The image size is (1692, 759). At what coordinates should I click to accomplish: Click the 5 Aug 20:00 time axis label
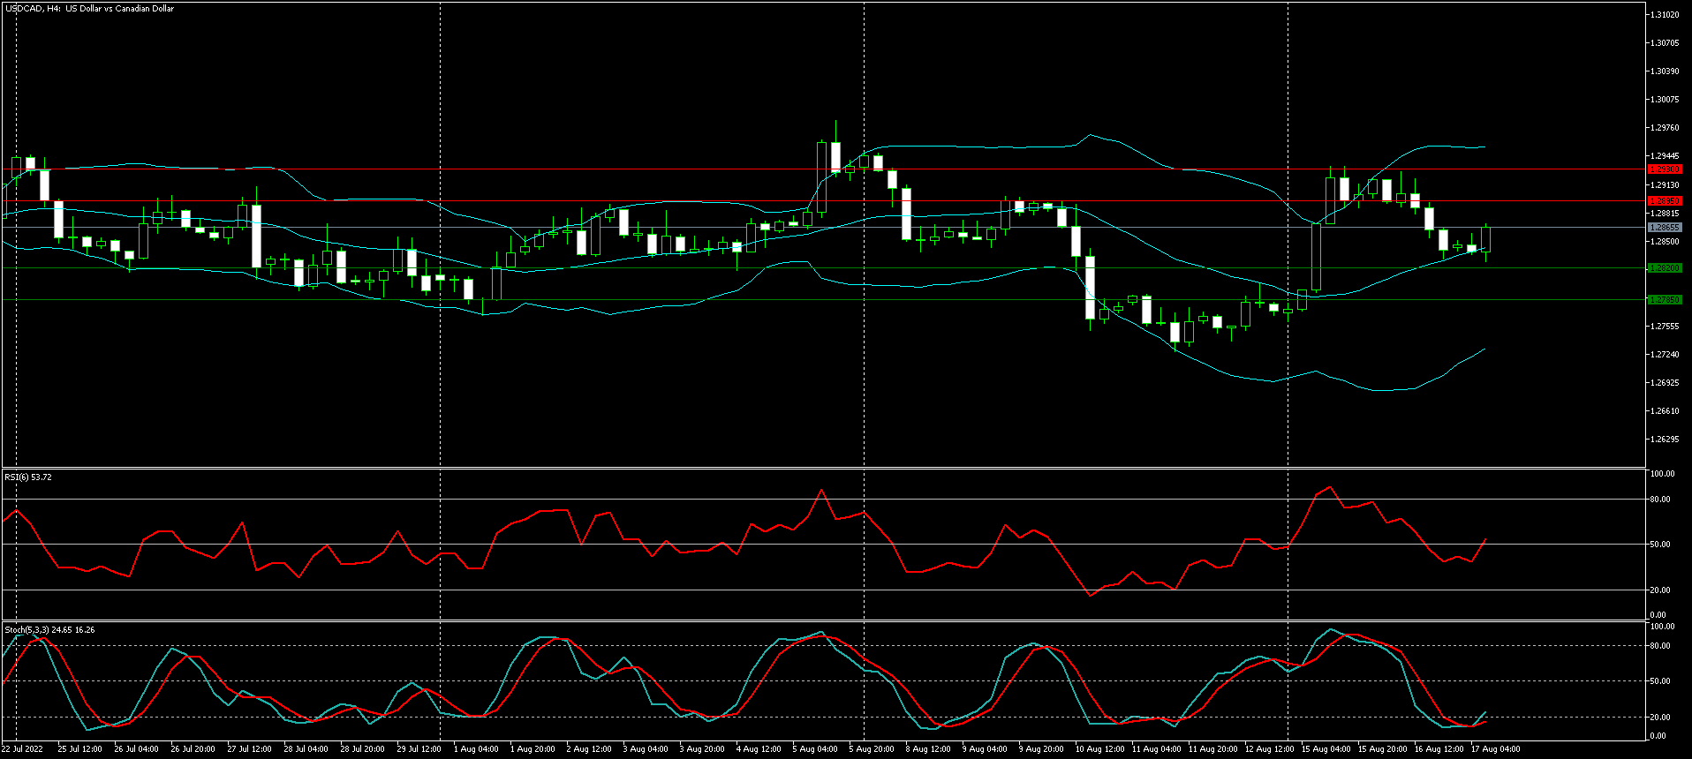click(x=872, y=749)
